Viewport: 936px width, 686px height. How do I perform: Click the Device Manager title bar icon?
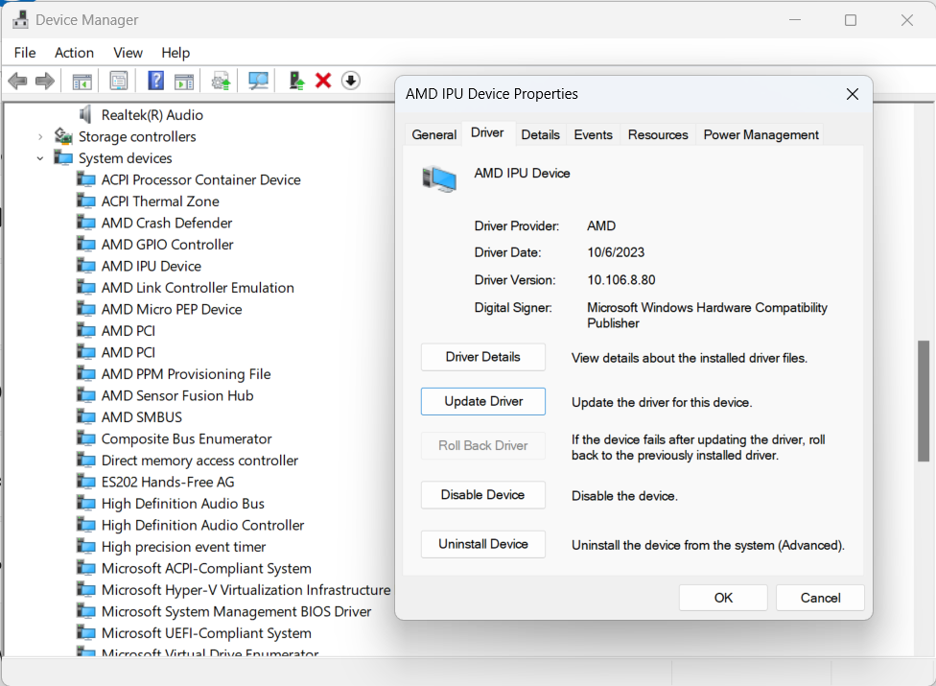pos(20,20)
